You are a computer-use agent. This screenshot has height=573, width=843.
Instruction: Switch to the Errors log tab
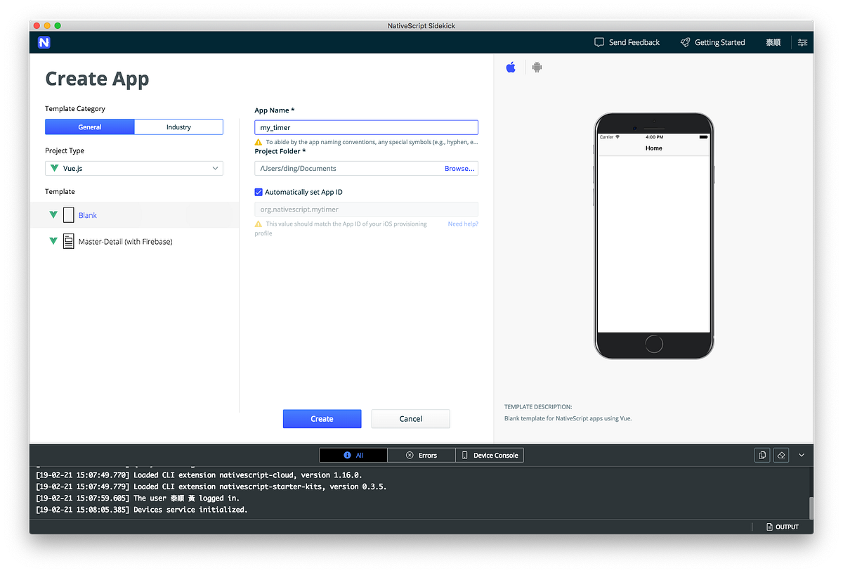421,455
